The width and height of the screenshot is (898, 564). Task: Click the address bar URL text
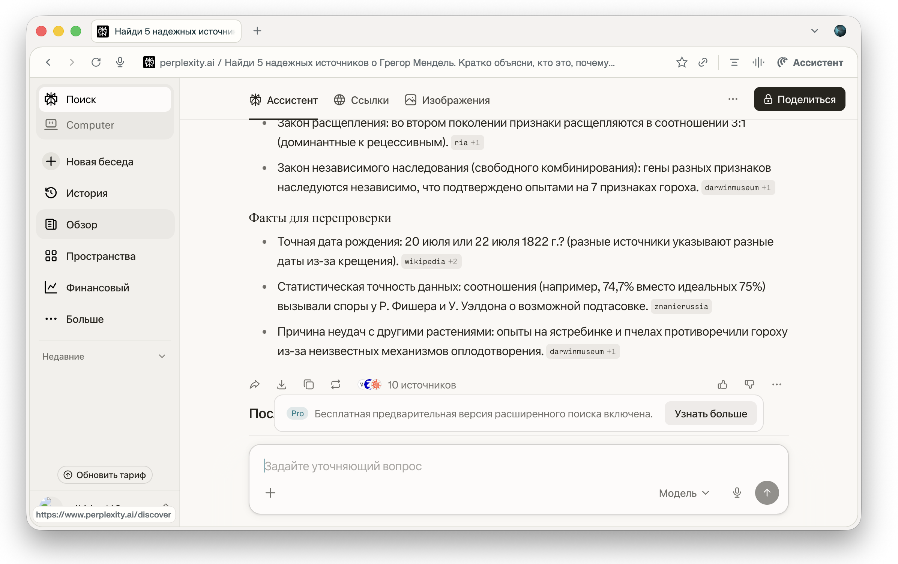point(387,63)
